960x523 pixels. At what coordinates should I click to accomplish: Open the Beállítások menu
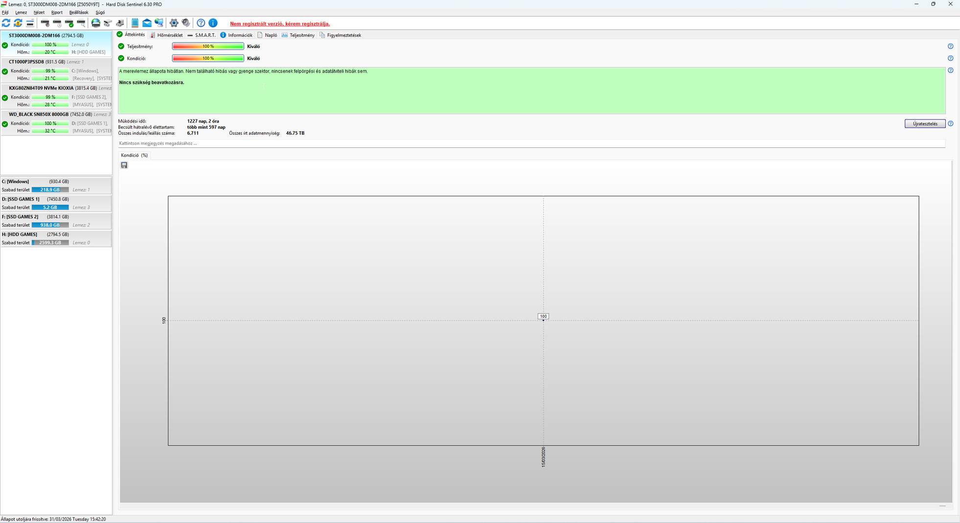point(79,13)
